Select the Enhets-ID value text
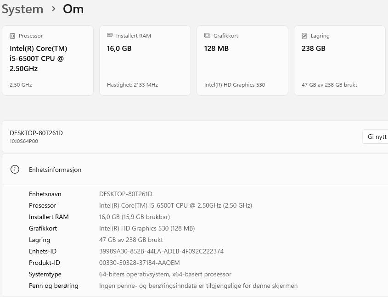This screenshot has width=388, height=297. (161, 251)
